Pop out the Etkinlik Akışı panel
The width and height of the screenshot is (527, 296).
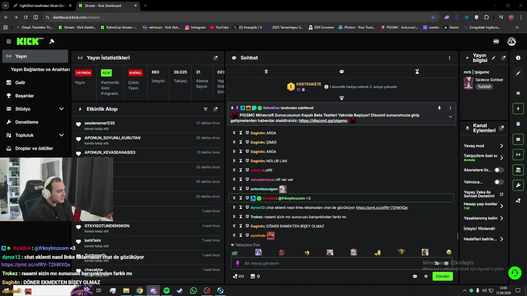[215, 109]
